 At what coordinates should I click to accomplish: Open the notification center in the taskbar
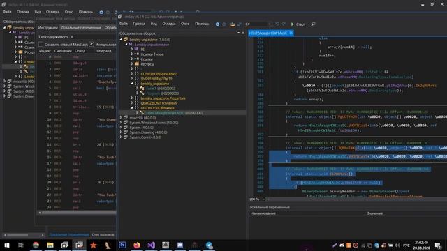coord(438,245)
